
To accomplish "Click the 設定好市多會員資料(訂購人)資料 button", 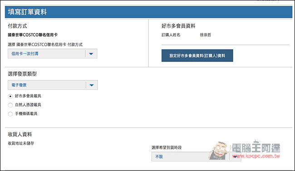I will point(197,56).
